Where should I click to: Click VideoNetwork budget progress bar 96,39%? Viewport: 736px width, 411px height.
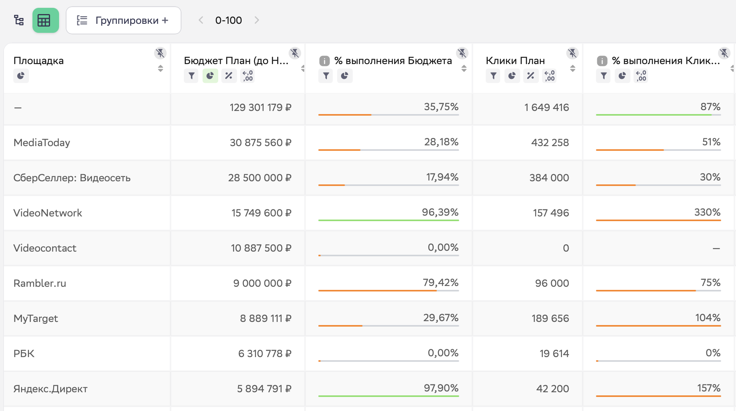pos(388,220)
